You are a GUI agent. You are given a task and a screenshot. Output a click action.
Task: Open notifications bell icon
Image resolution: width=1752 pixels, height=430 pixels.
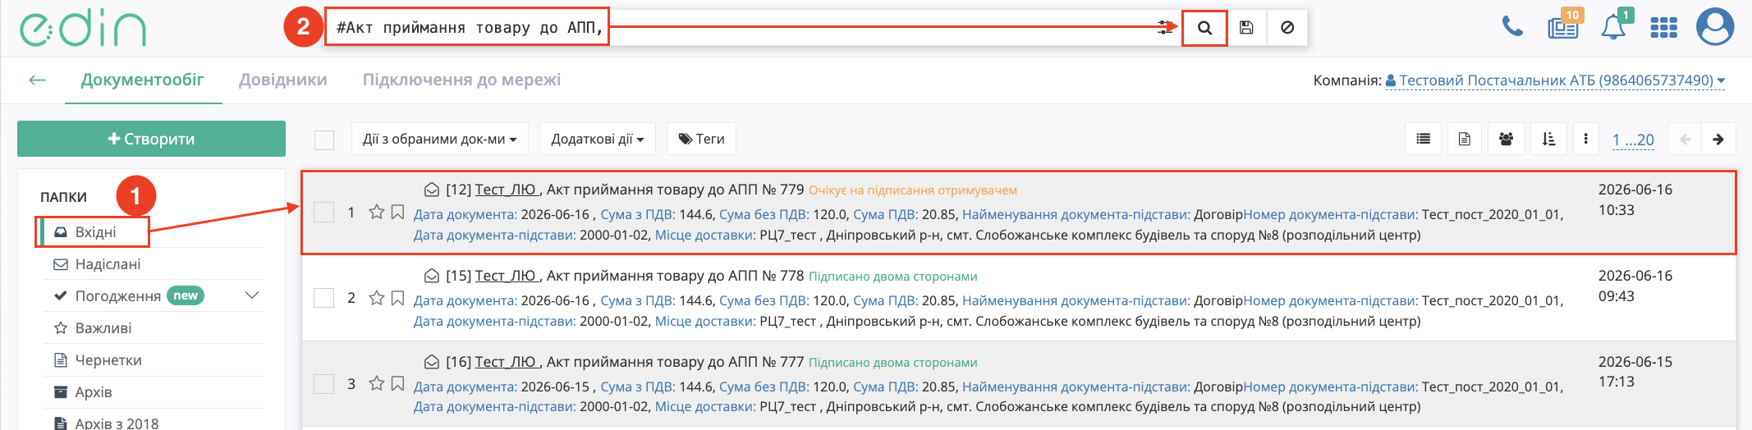click(x=1614, y=27)
